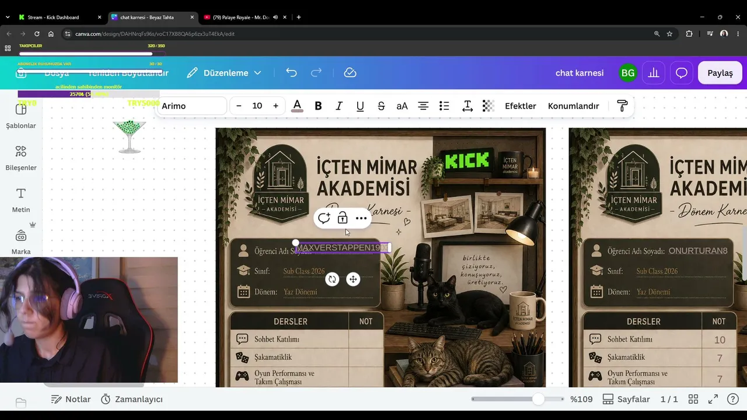This screenshot has width=747, height=420.
Task: Open the Zamanlayıcı timer
Action: click(x=131, y=400)
